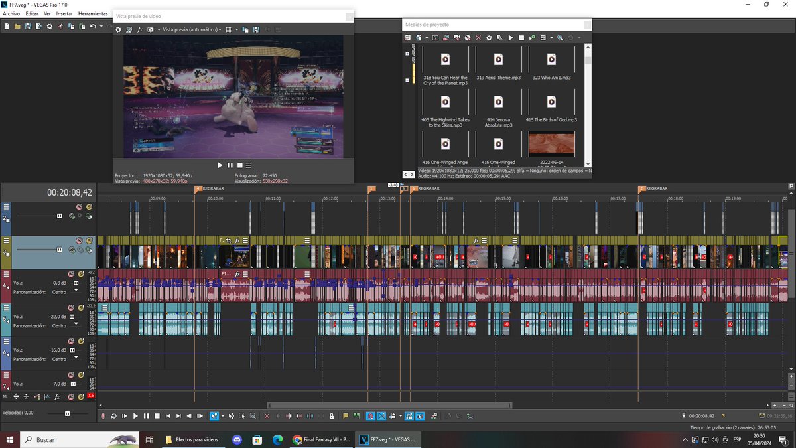Open the Archivo menu

[11, 13]
